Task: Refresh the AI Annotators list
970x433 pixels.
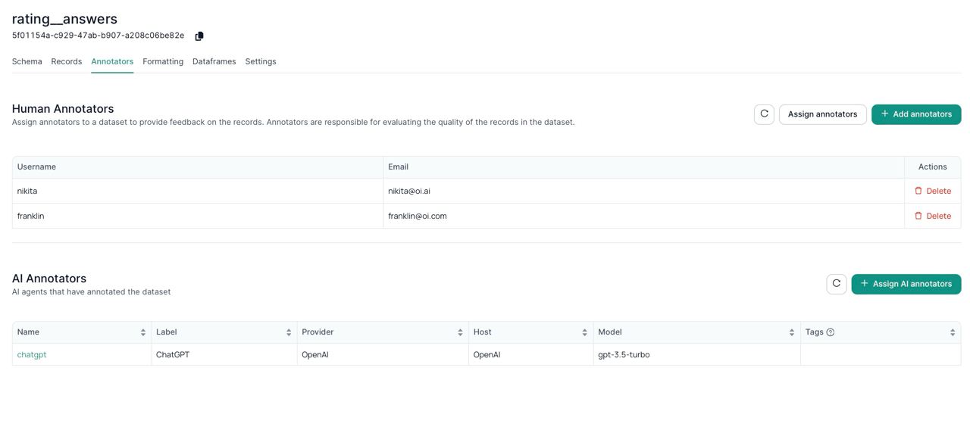Action: pyautogui.click(x=836, y=284)
